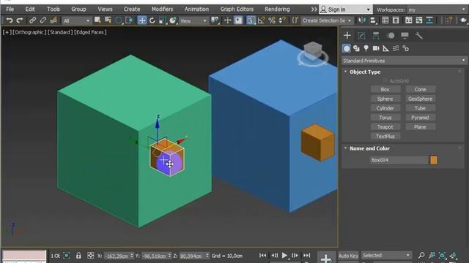This screenshot has width=469, height=263.
Task: Open the File menu
Action: point(10,9)
